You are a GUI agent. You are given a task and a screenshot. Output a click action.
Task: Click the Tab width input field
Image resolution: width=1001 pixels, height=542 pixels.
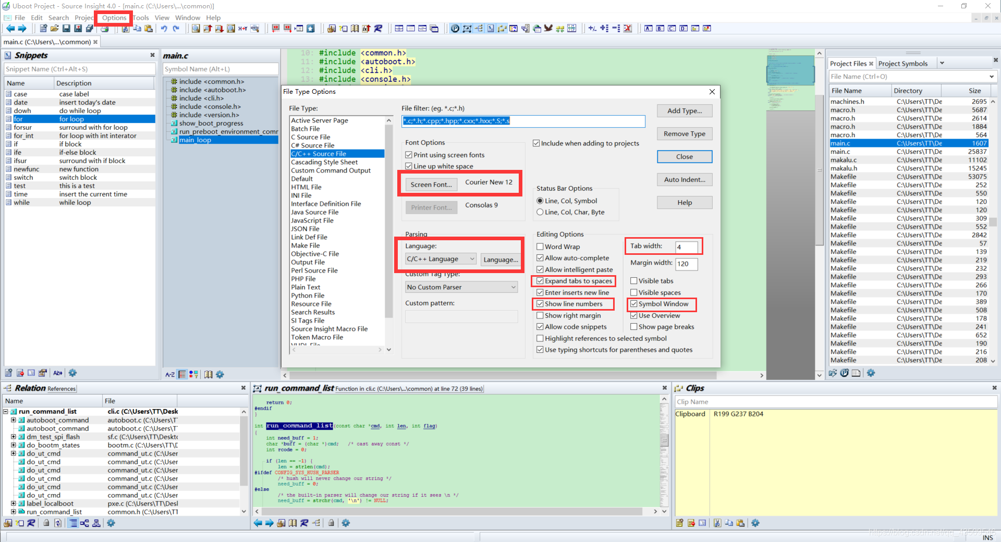coord(686,247)
